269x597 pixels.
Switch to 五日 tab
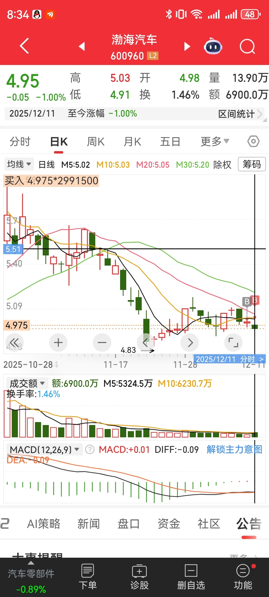click(x=170, y=141)
